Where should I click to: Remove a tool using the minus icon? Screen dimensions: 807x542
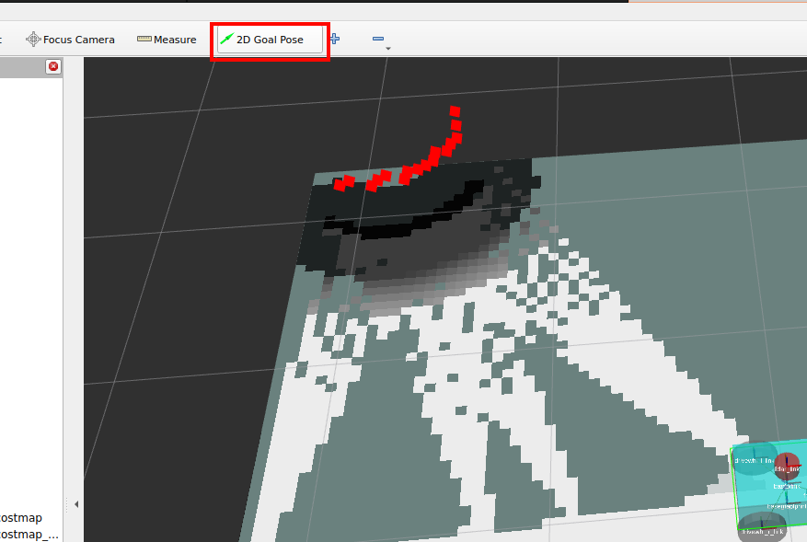[377, 39]
